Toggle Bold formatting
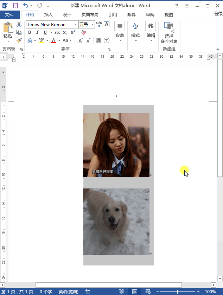The image size is (223, 295). tap(30, 32)
